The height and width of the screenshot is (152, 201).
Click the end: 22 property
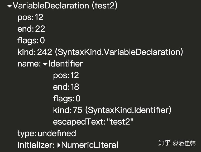click(x=31, y=29)
